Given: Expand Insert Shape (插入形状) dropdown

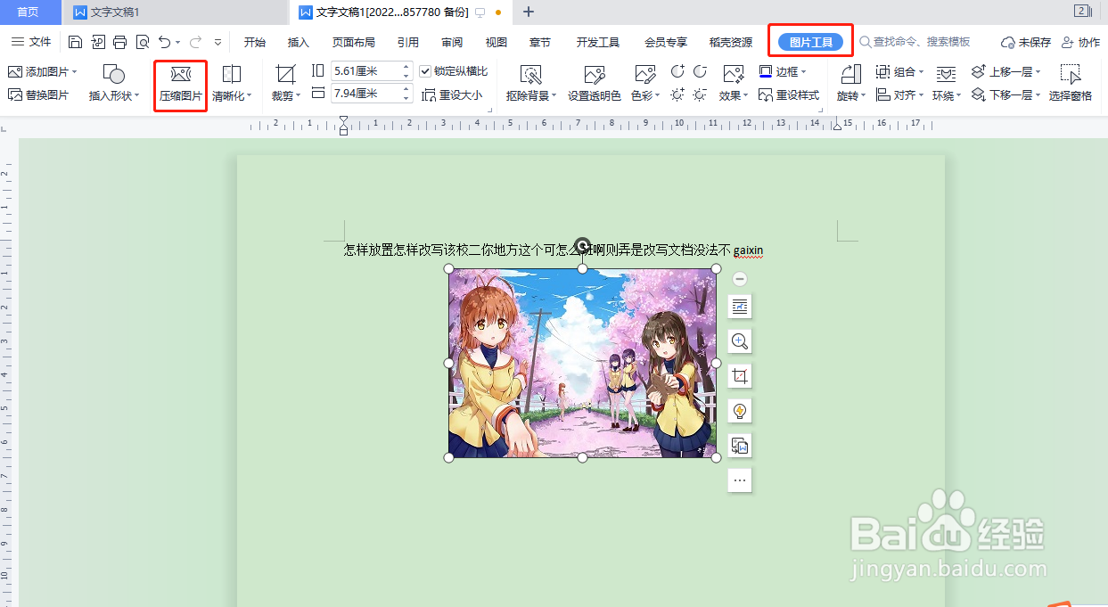Looking at the screenshot, I should coord(136,95).
